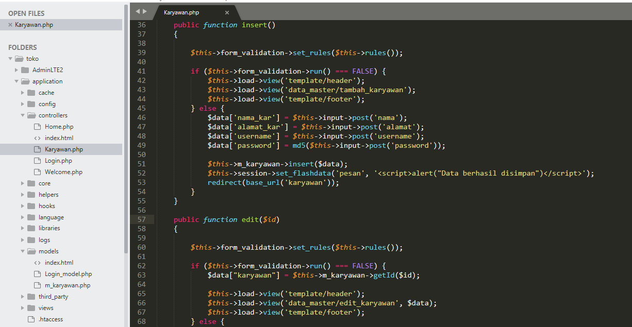Click the hooks folder icon
Image resolution: width=632 pixels, height=327 pixels.
coord(31,206)
